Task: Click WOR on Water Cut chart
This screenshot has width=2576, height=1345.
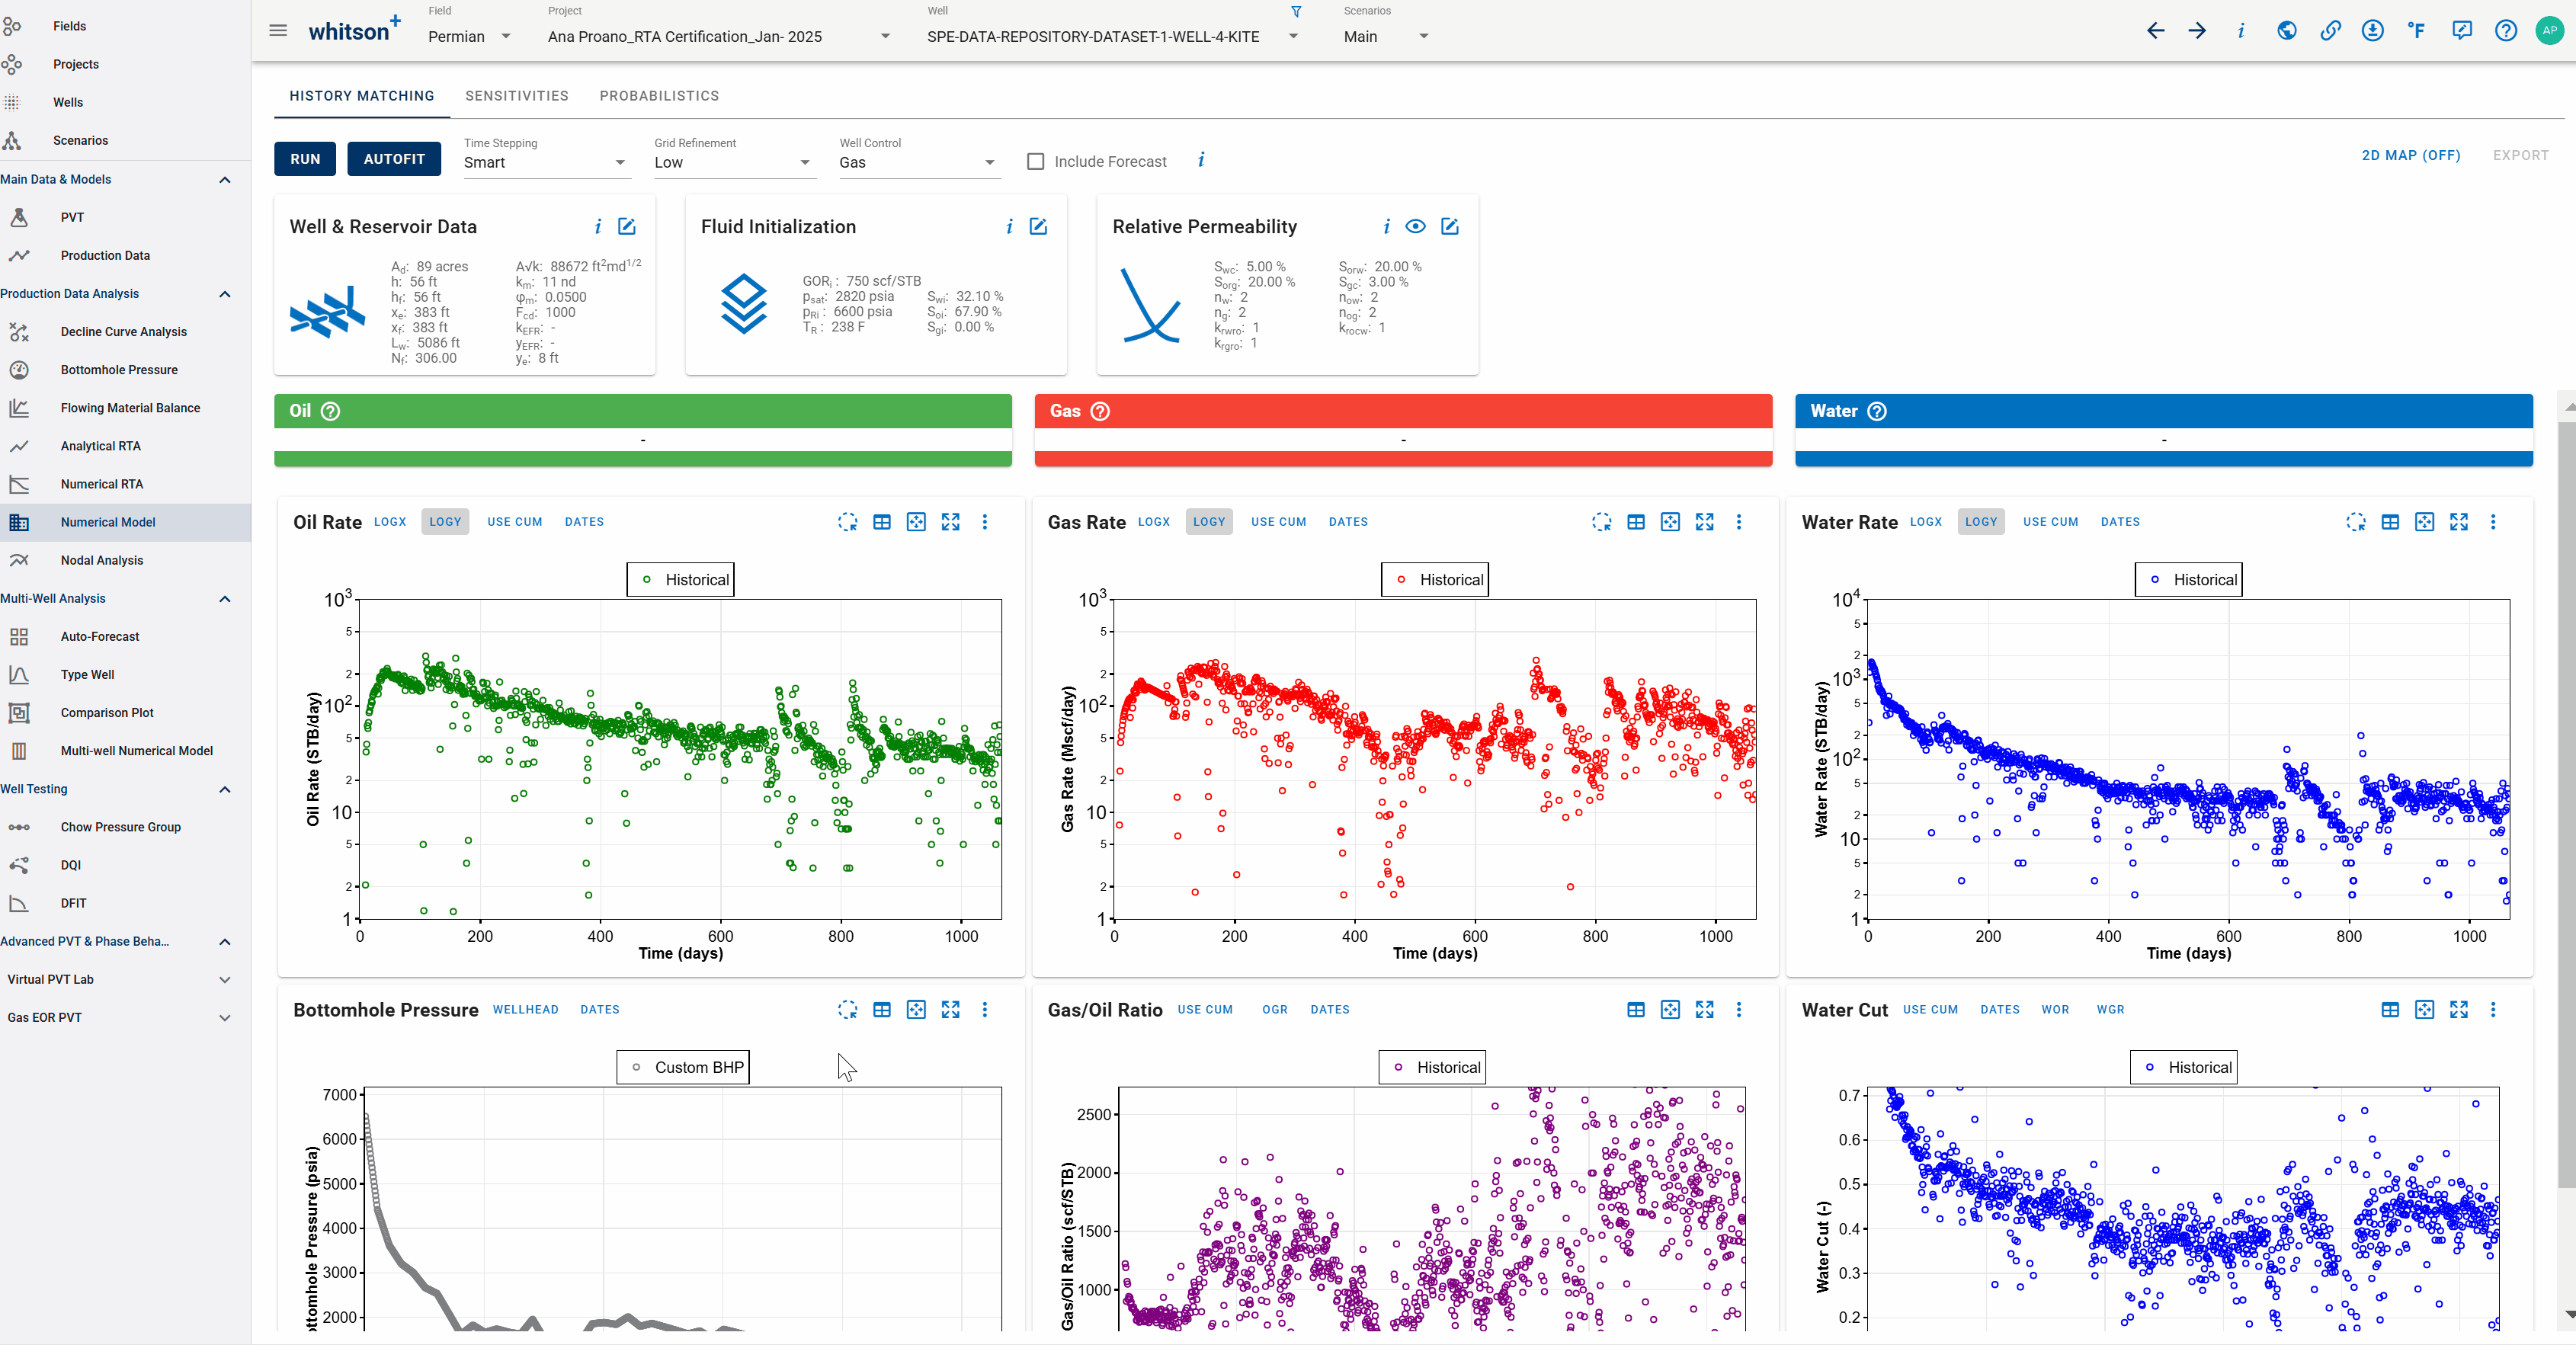Action: click(x=2055, y=1009)
